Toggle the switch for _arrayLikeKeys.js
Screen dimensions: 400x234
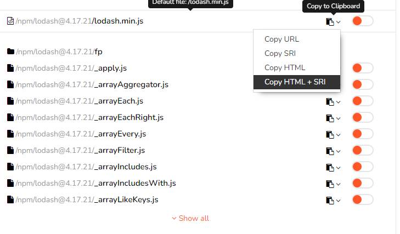click(x=363, y=199)
